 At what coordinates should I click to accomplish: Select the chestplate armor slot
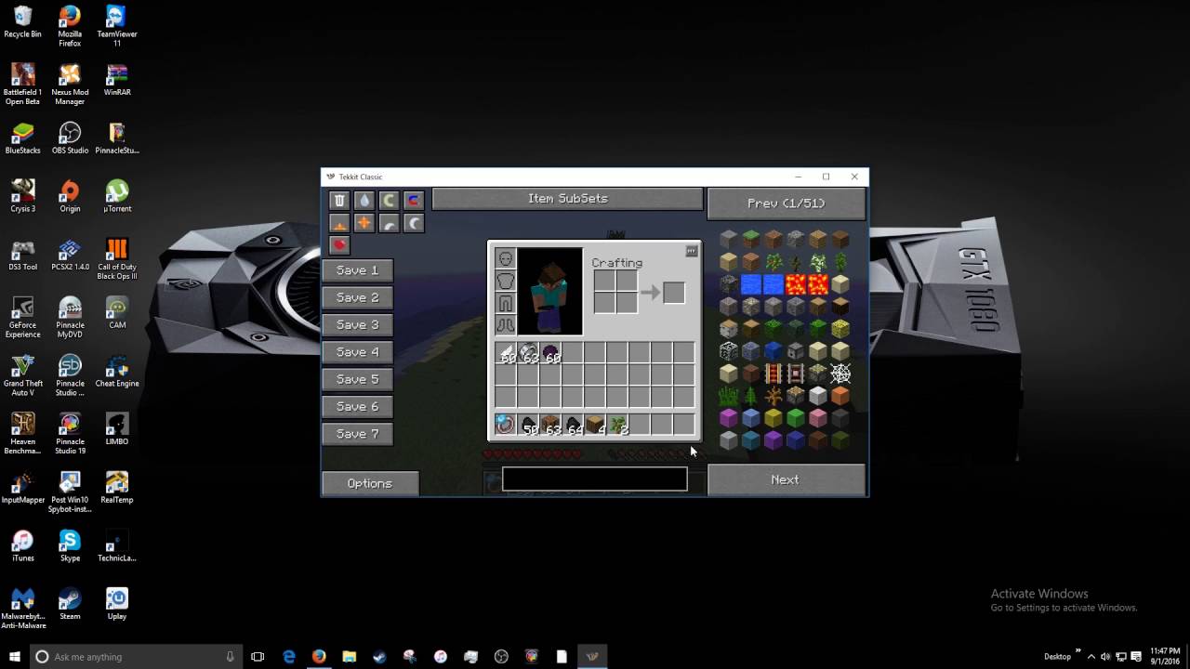[x=506, y=281]
